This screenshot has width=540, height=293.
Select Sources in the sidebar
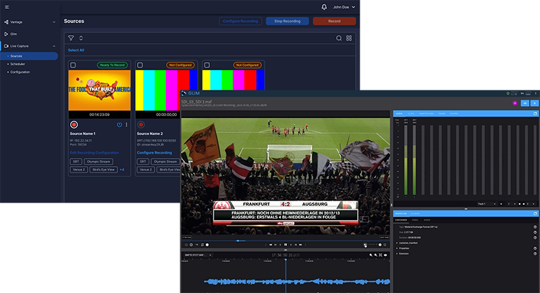(30, 56)
